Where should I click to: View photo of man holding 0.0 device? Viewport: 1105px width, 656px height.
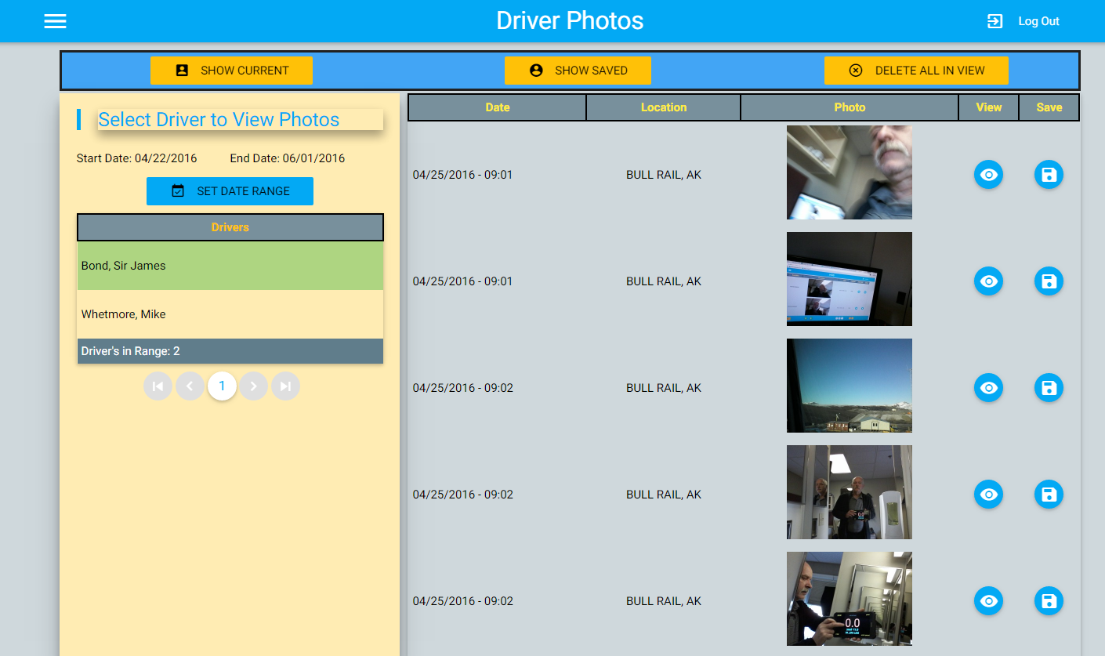[988, 601]
